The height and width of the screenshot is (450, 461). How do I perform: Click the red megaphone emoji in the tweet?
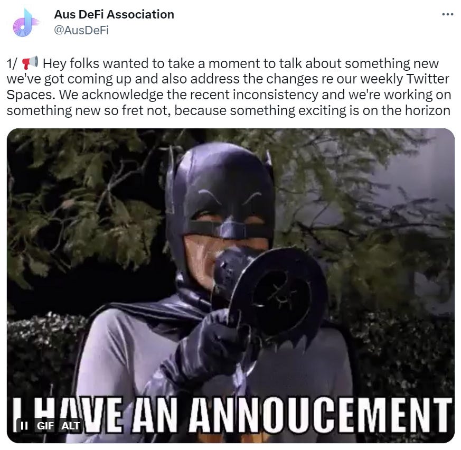[x=30, y=63]
